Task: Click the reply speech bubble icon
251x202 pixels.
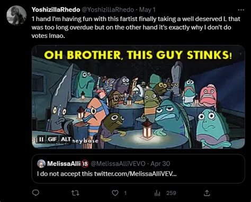Action: click(35, 193)
